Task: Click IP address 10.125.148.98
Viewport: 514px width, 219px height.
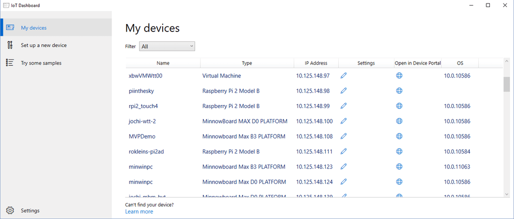Action: (313, 90)
